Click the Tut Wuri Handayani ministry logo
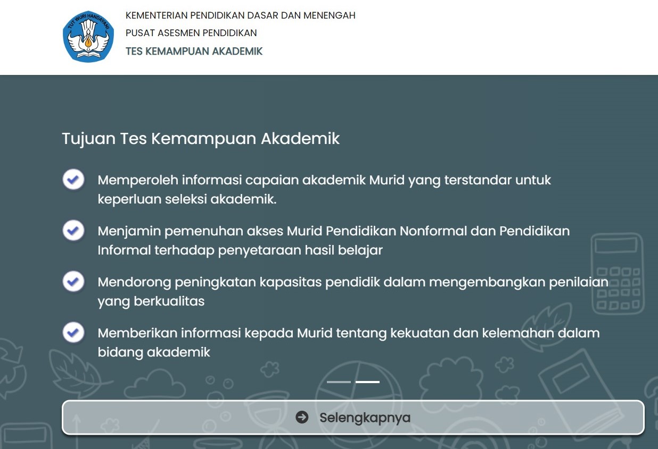This screenshot has height=449, width=658. point(88,37)
